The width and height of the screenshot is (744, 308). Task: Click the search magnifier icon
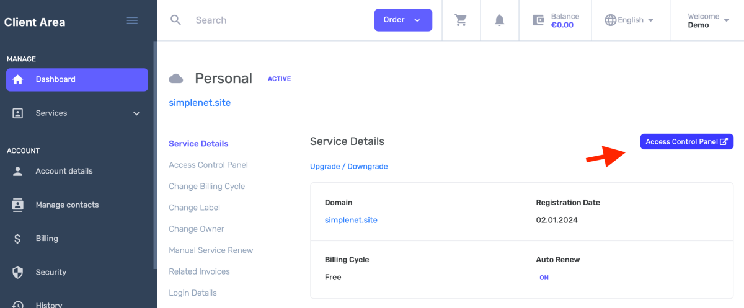pos(176,20)
